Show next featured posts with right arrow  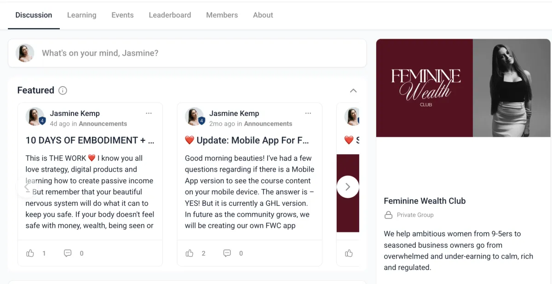click(x=348, y=187)
